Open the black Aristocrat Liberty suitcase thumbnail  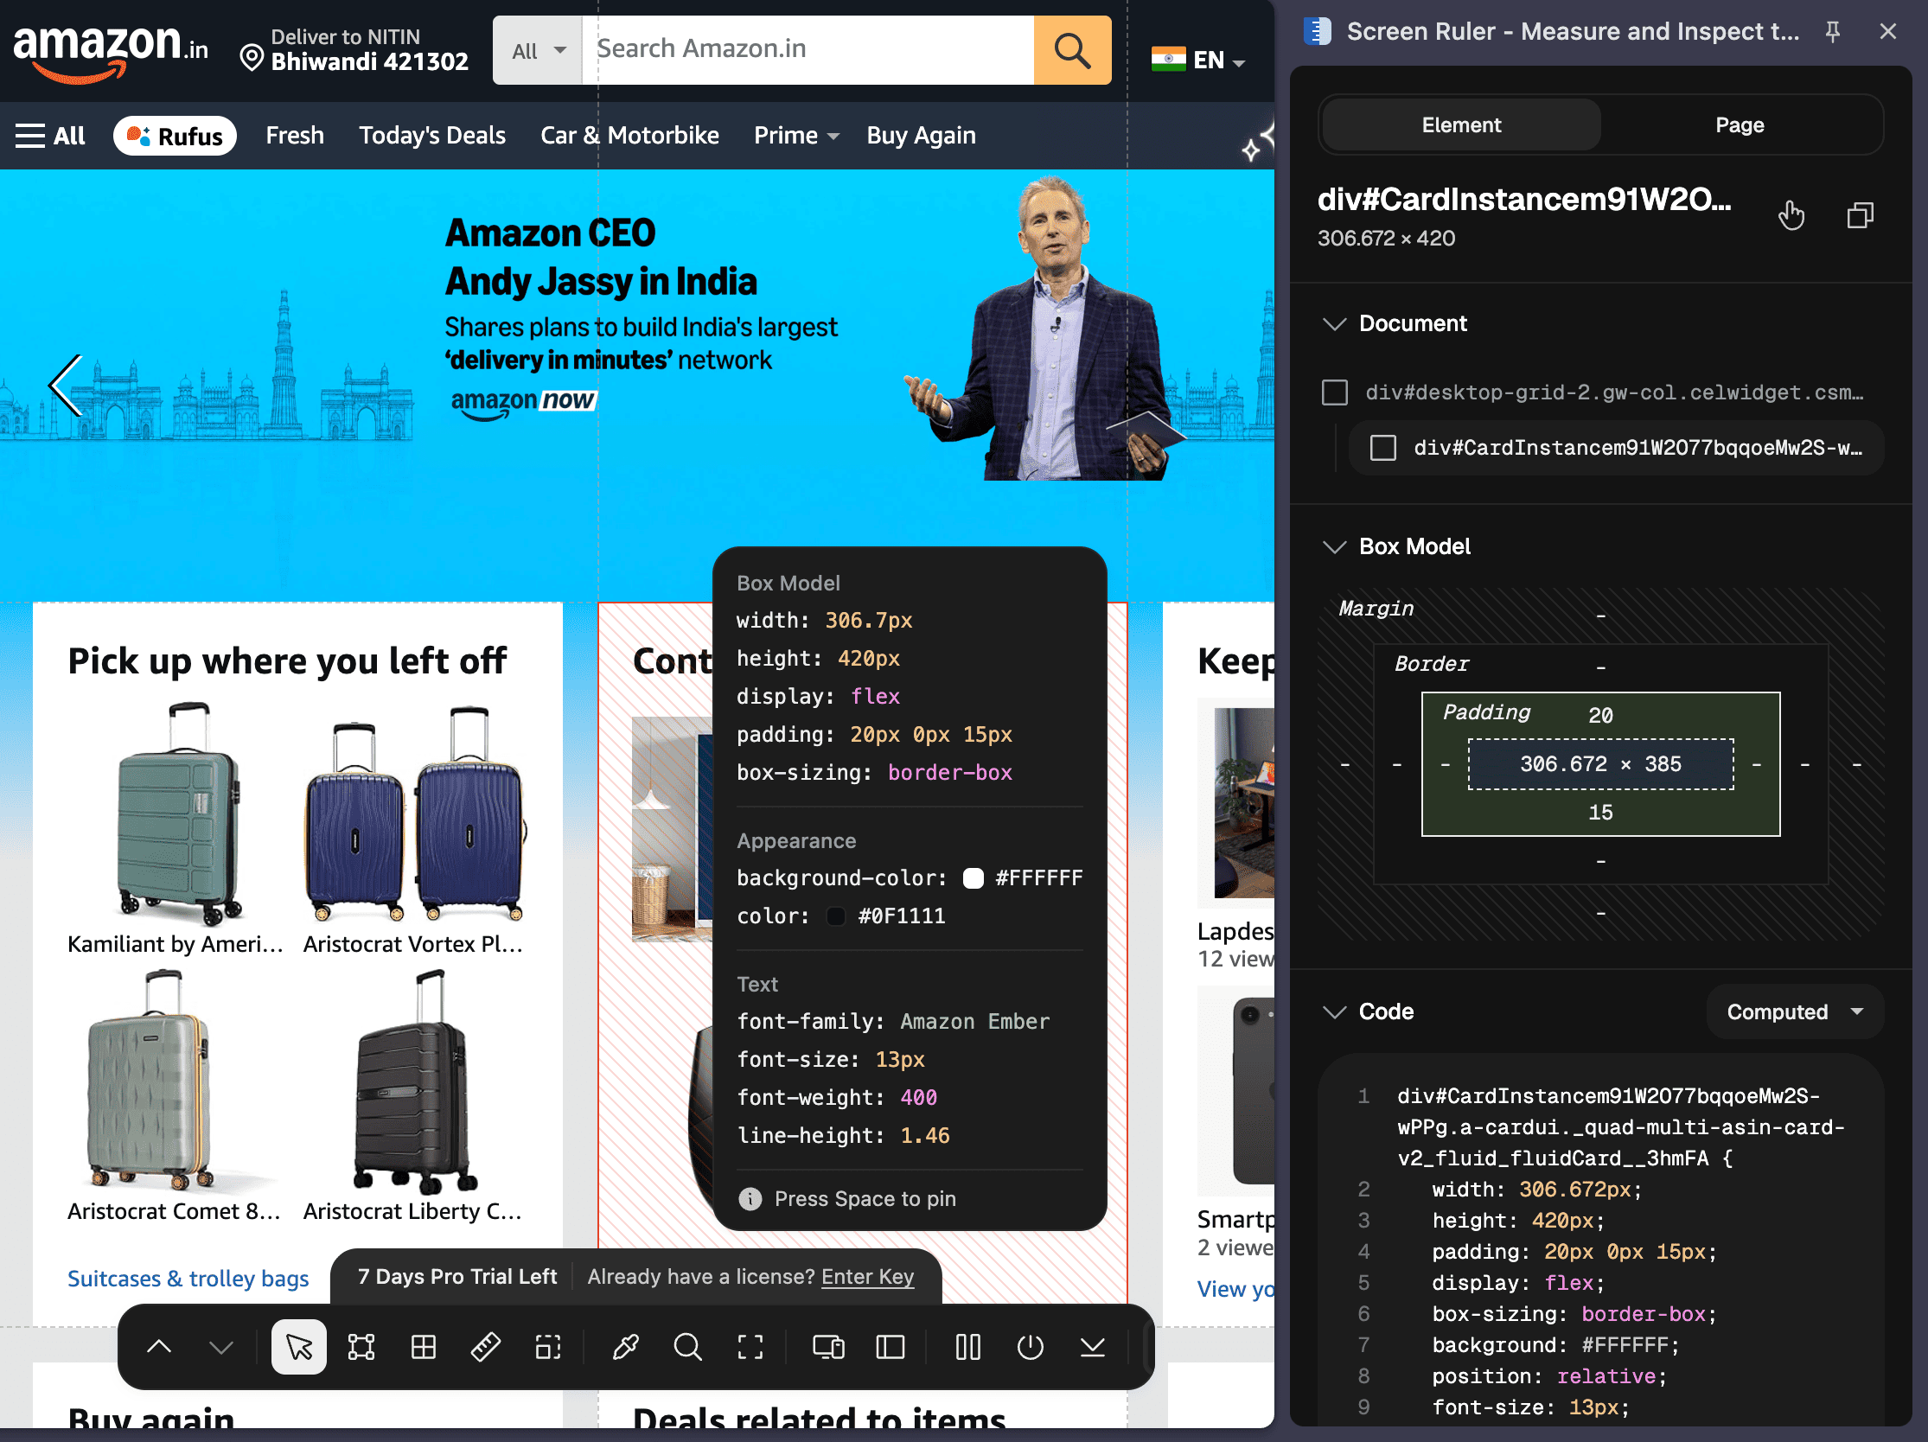[415, 1081]
